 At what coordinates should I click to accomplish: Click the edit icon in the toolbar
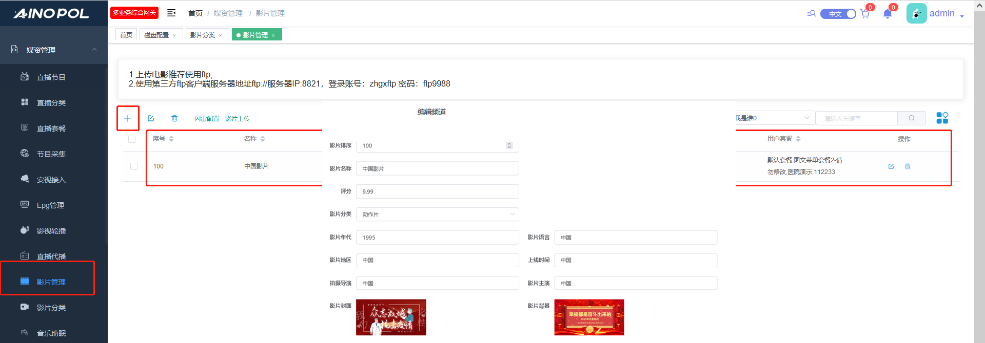point(151,118)
